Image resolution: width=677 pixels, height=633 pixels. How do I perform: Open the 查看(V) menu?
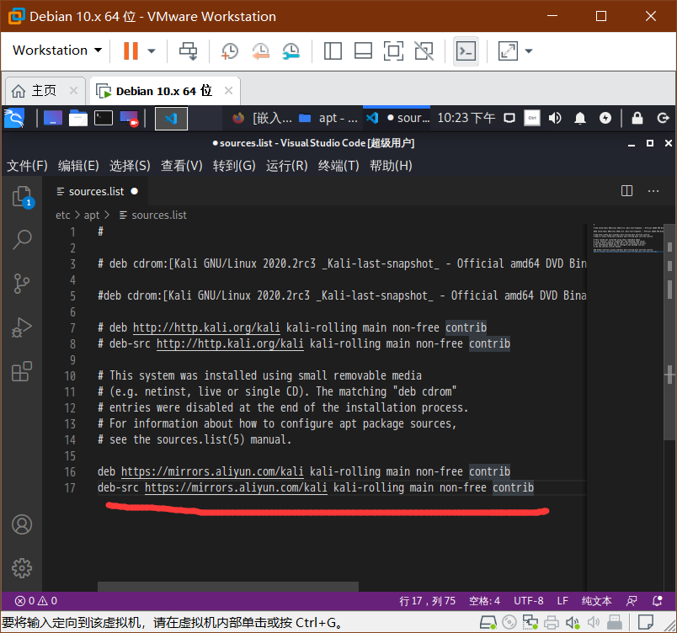coord(181,165)
